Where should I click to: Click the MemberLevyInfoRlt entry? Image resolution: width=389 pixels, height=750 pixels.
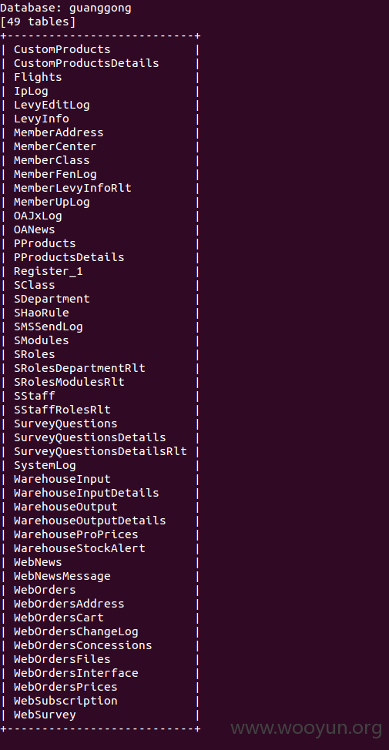[x=72, y=188]
